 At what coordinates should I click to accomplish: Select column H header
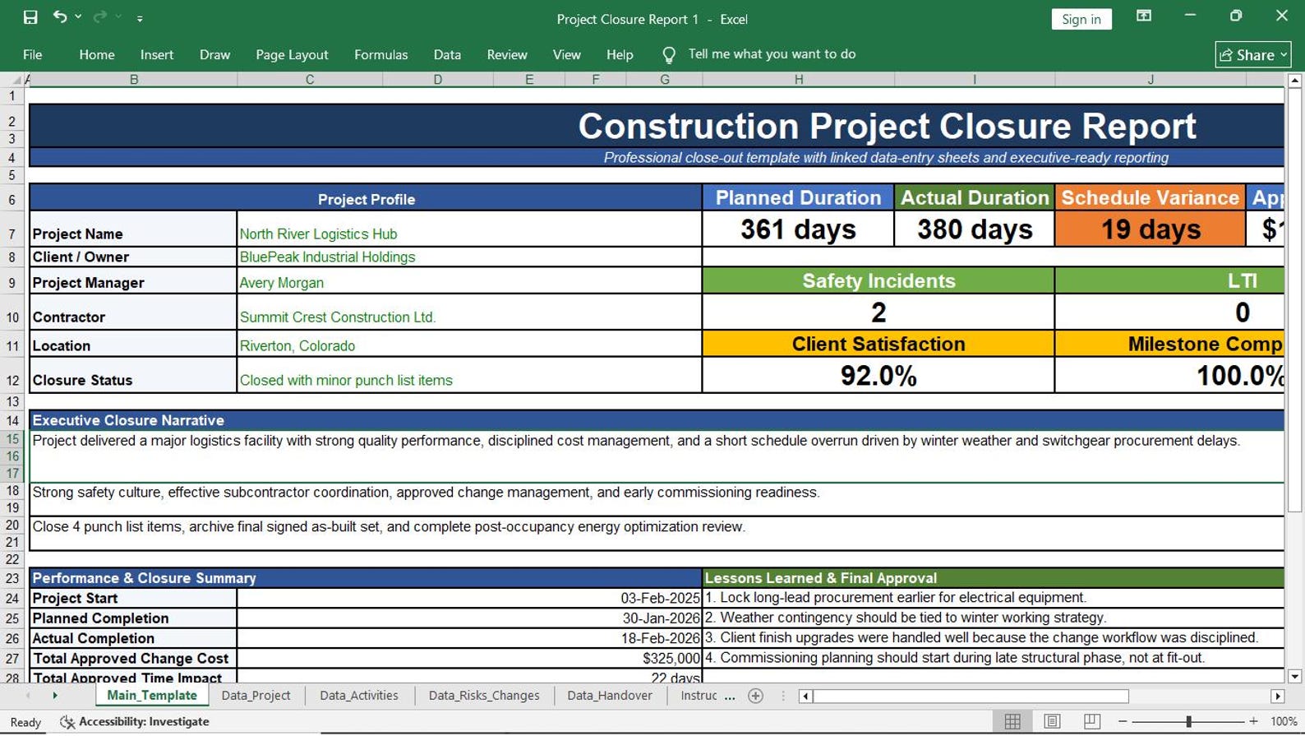[798, 80]
